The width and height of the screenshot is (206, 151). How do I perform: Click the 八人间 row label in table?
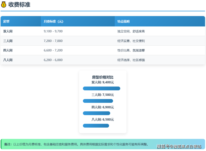pos(8,60)
